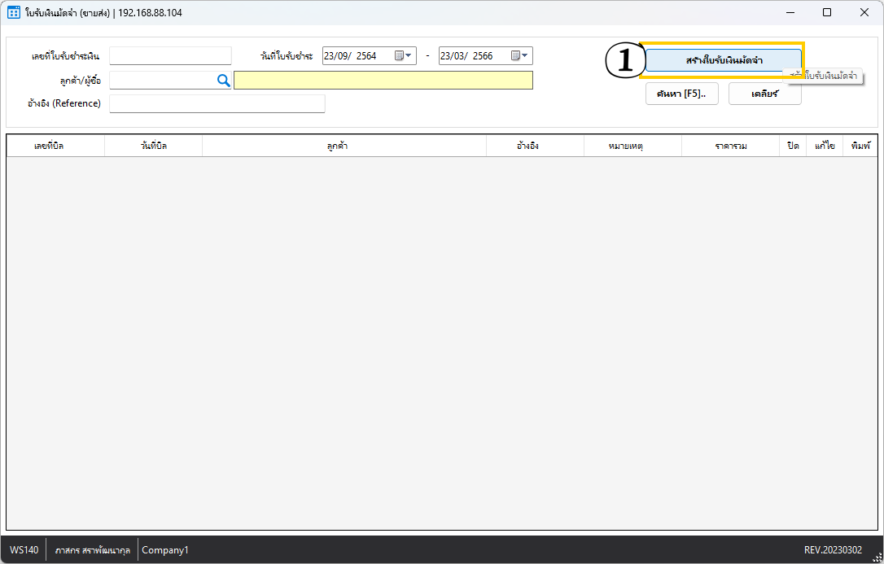This screenshot has width=884, height=564.
Task: Maximize the ใบรับเงินมัดจำ window
Action: [827, 12]
